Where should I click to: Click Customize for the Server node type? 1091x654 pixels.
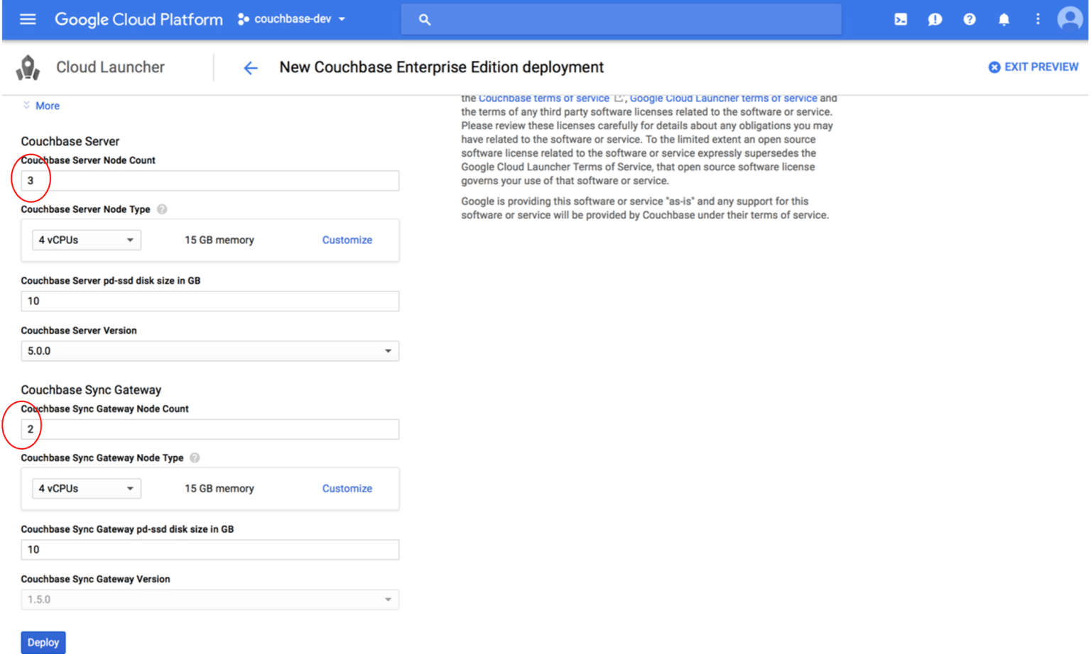pyautogui.click(x=347, y=240)
